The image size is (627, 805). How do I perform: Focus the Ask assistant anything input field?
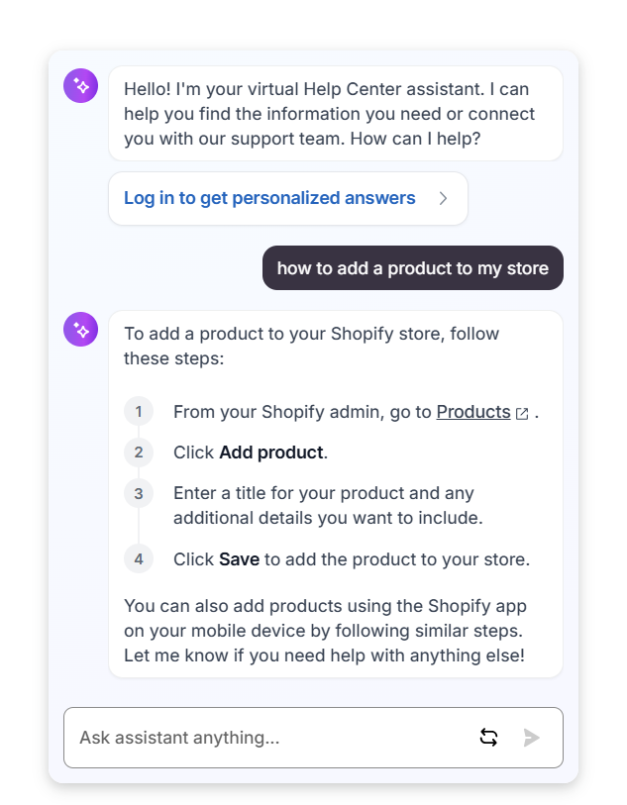267,738
